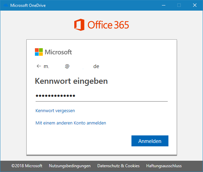Focus the password input field

pyautogui.click(x=102, y=96)
